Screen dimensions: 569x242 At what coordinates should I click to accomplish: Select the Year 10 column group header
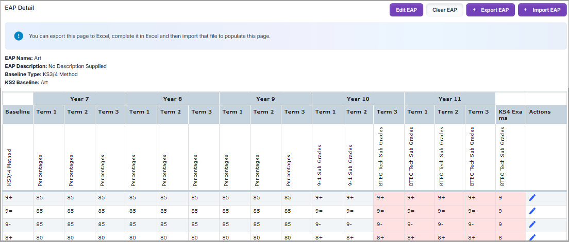tap(358, 99)
